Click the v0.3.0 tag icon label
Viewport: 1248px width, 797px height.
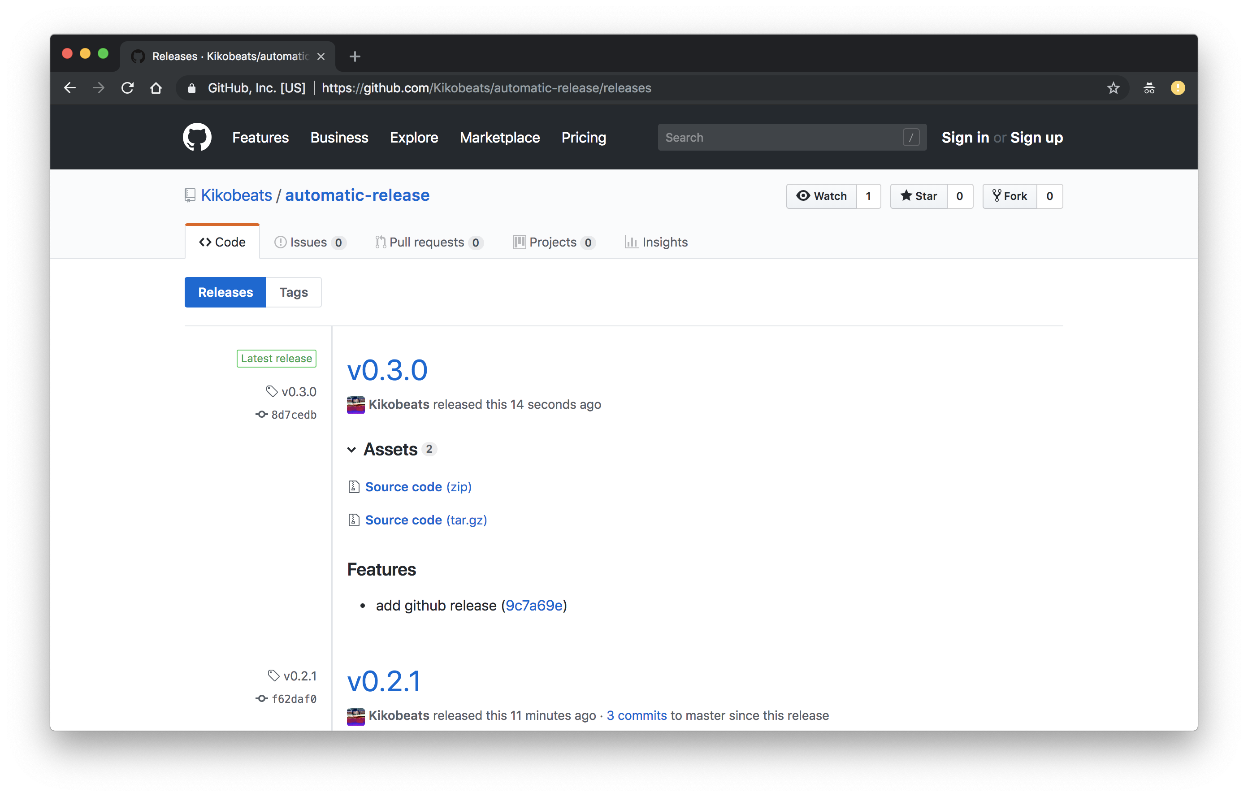(x=291, y=392)
